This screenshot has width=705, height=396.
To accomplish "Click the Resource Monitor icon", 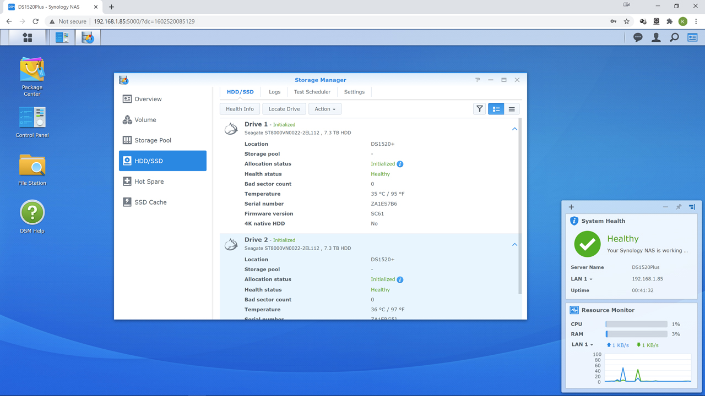I will 574,310.
